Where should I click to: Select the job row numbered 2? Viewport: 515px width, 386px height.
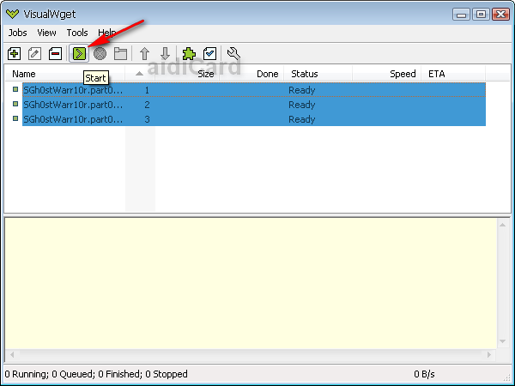[254, 105]
